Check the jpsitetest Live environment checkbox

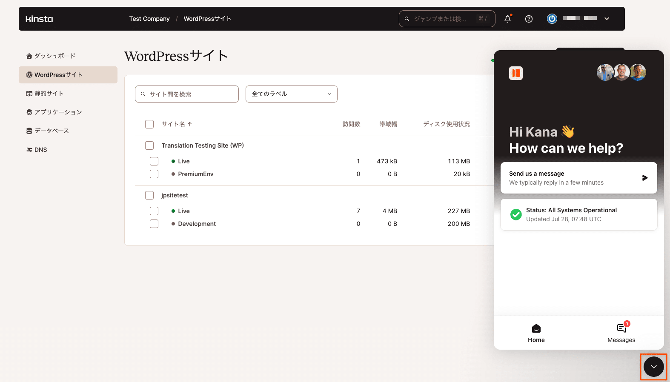(x=154, y=211)
